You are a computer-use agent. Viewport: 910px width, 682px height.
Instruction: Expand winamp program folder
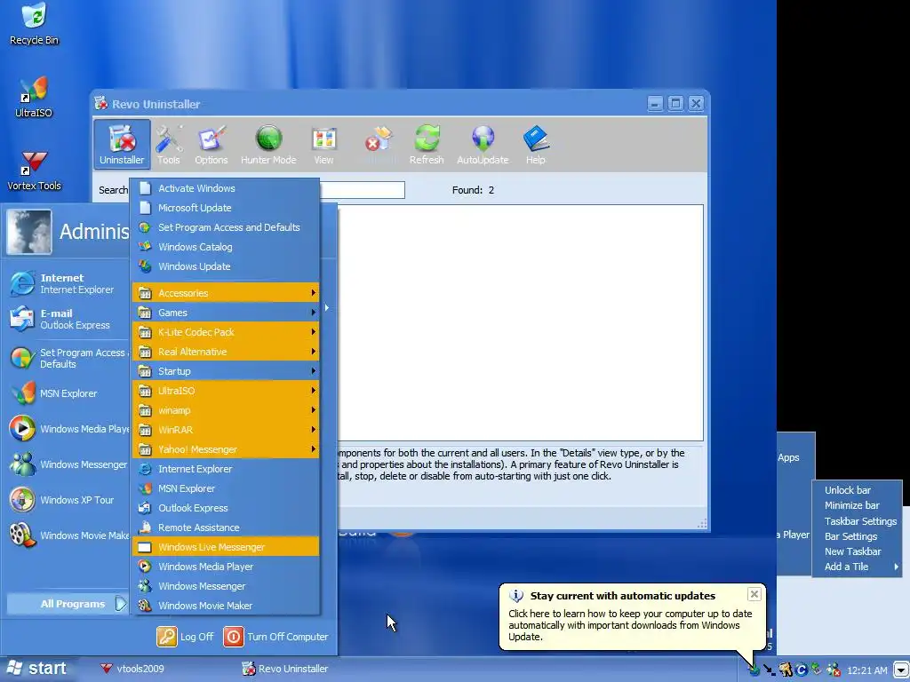pos(226,410)
